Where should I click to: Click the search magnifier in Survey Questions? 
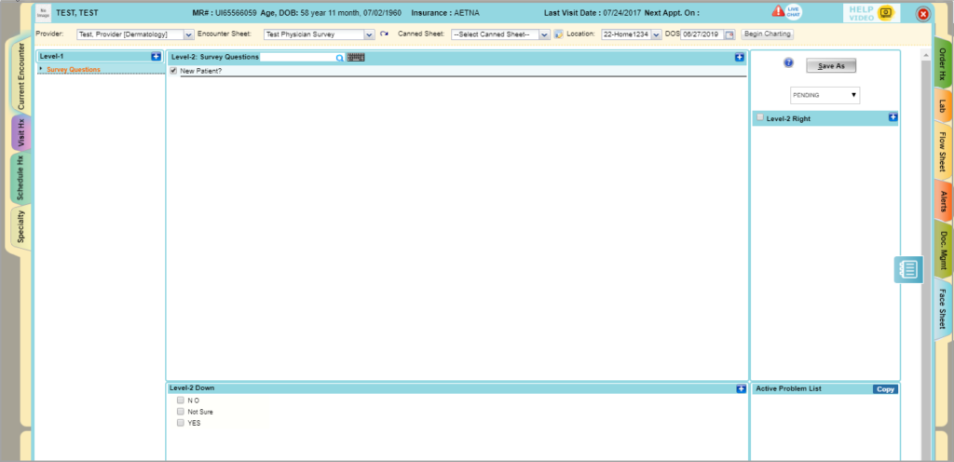tap(340, 58)
